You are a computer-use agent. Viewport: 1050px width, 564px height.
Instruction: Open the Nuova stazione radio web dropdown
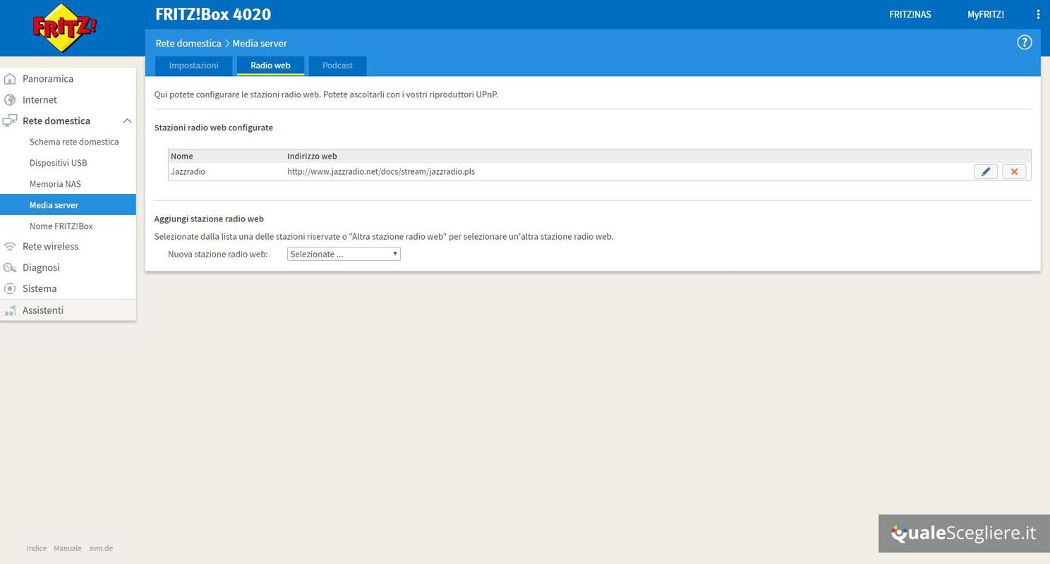tap(344, 254)
